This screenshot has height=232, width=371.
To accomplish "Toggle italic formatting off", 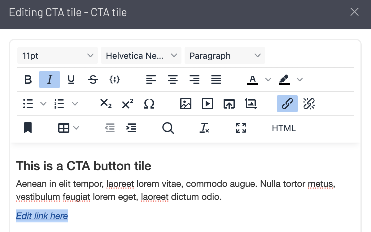I will point(50,80).
